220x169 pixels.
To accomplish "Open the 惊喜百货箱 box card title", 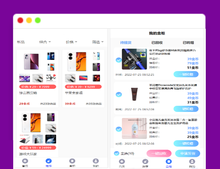I will click(28, 93).
